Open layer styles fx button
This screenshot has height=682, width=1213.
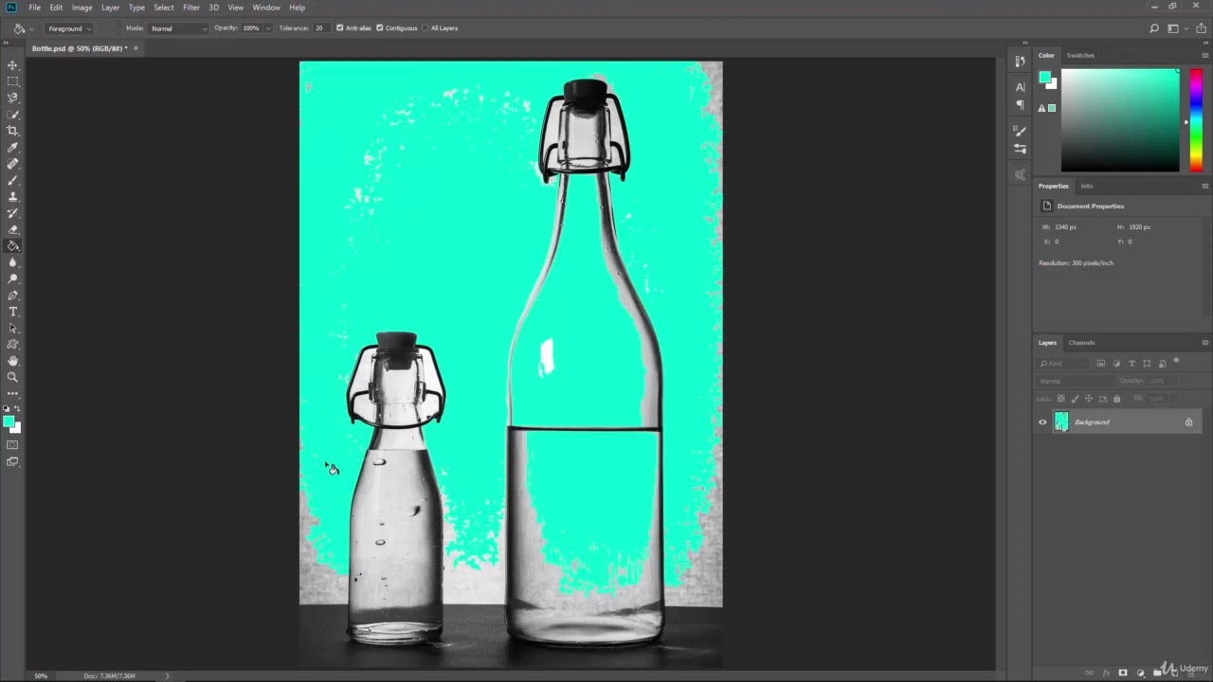(1106, 673)
